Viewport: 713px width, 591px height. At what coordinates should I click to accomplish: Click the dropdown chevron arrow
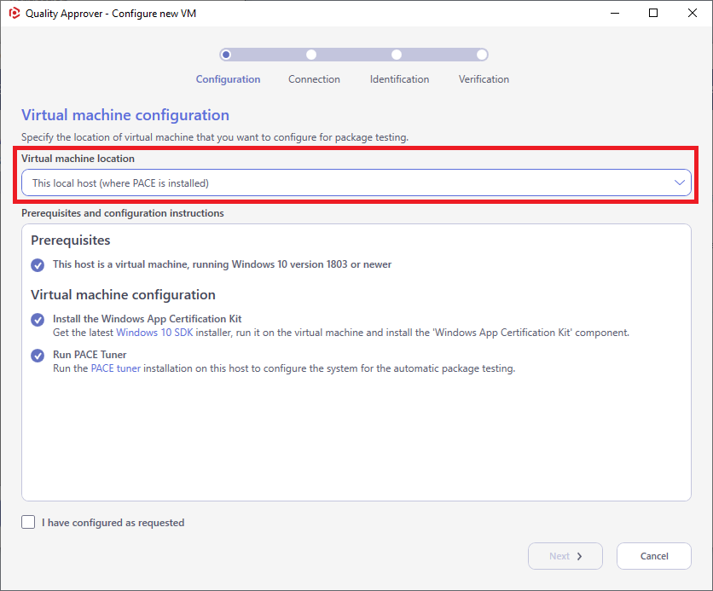pos(680,183)
